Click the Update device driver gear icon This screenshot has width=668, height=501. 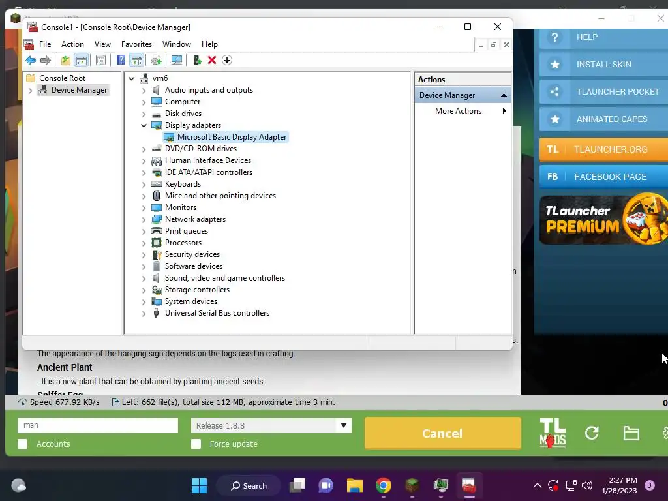coord(157,60)
